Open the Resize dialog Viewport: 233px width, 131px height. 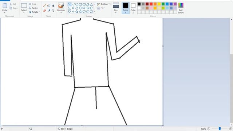pyautogui.click(x=33, y=8)
